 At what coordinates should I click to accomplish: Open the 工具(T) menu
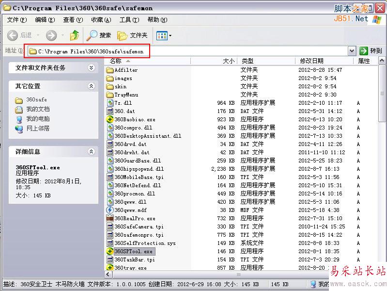tap(129, 20)
